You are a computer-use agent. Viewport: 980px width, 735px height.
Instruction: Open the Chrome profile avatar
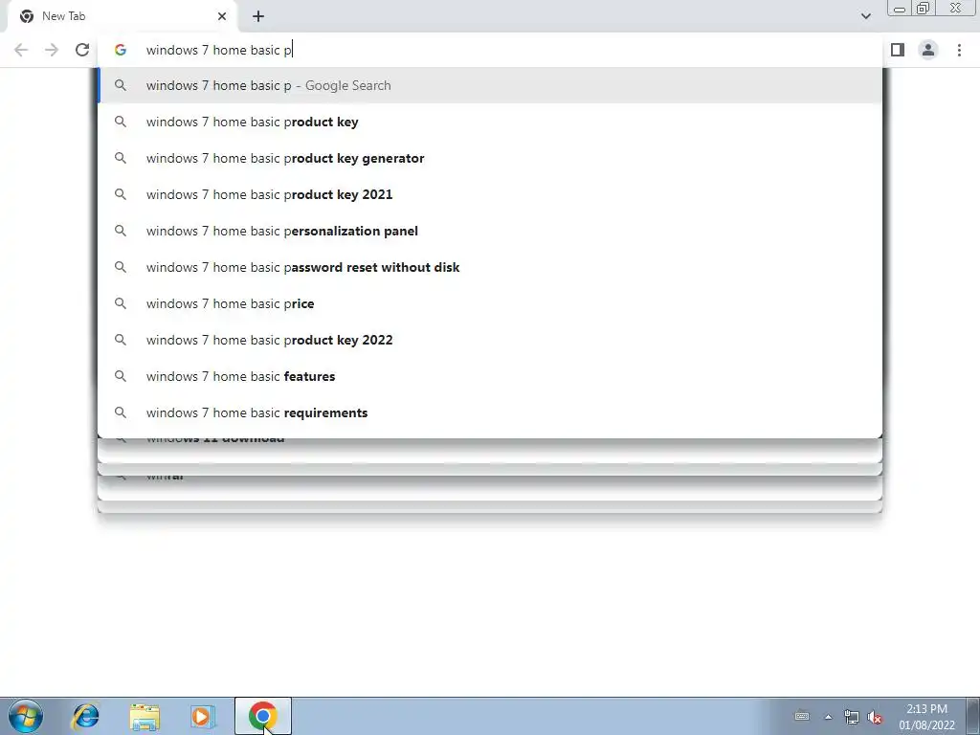pos(928,50)
